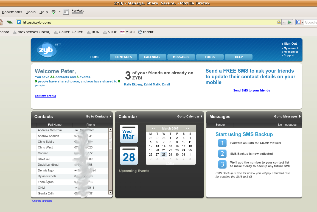Image resolution: width=317 pixels, height=212 pixels.
Task: Open the mexpenses (local) bookmark
Action: 32,32
